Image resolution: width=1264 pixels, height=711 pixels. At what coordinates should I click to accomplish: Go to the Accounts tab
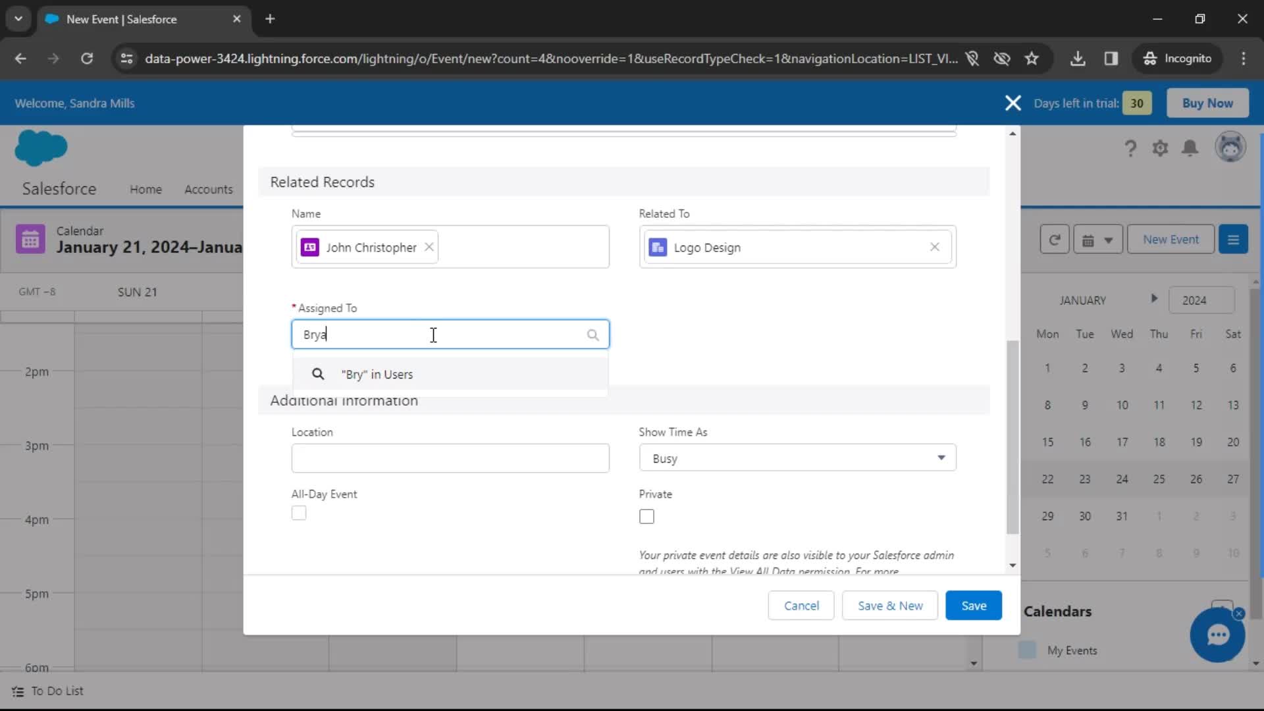tap(208, 189)
